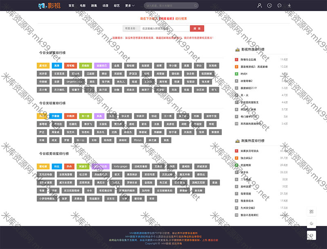Image resolution: width=327 pixels, height=249 pixels.
Task: Go to 首页 in the navigation bar
Action: point(71,6)
